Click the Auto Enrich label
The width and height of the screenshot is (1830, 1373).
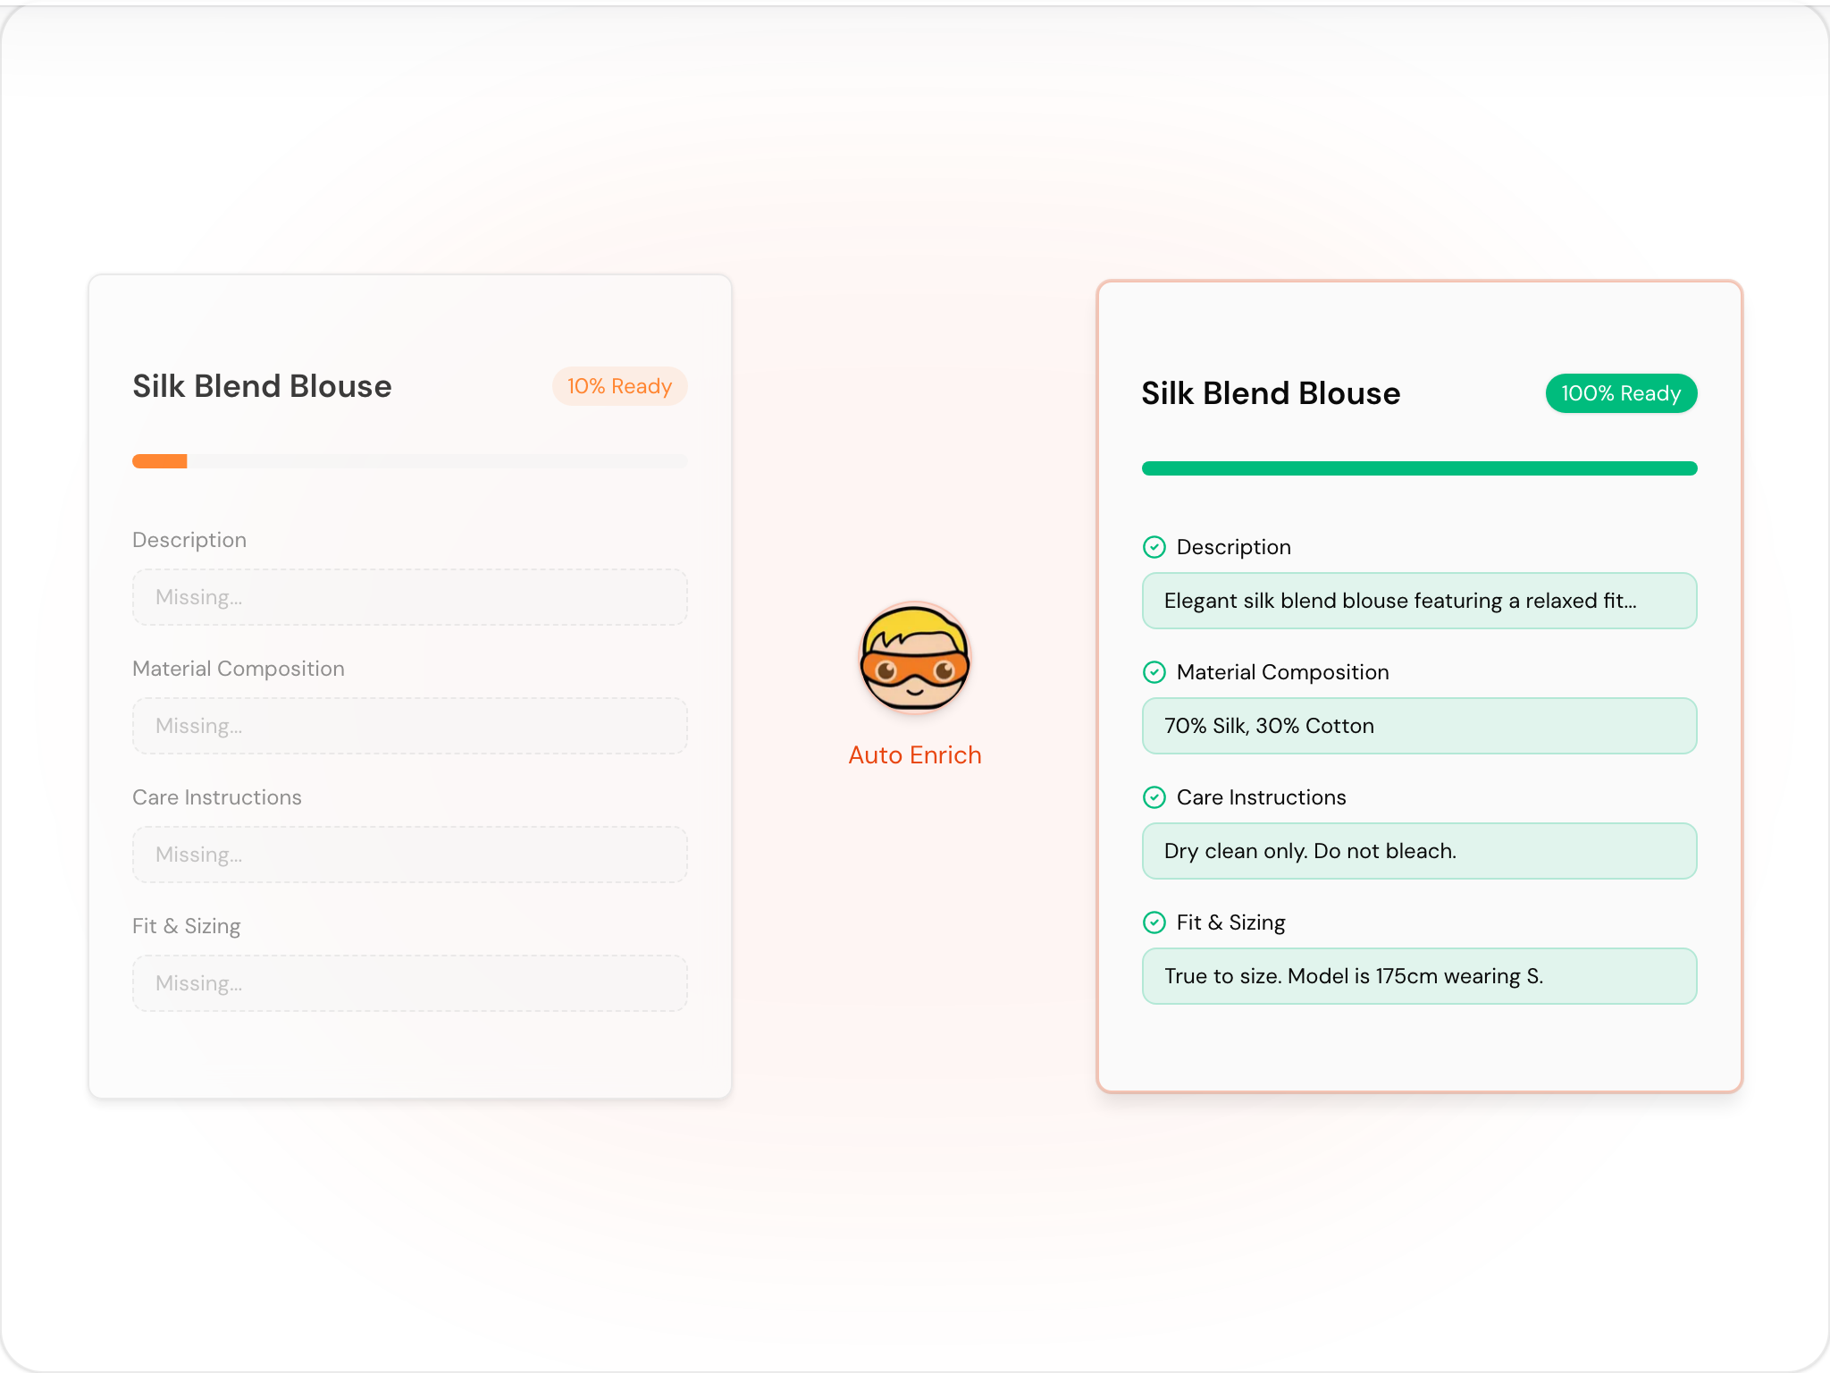pos(915,755)
